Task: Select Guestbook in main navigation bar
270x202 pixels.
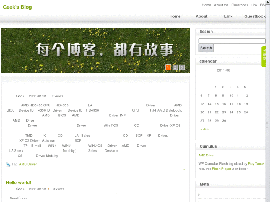Action: (x=255, y=16)
